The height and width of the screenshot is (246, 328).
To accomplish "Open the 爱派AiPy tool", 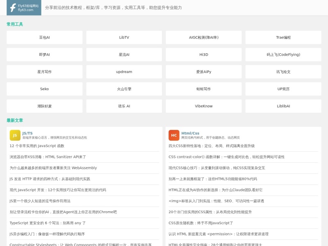I will [204, 72].
